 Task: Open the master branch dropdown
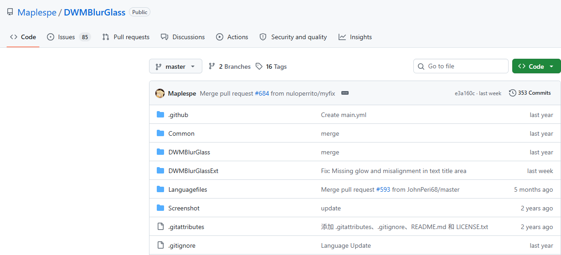coord(175,66)
